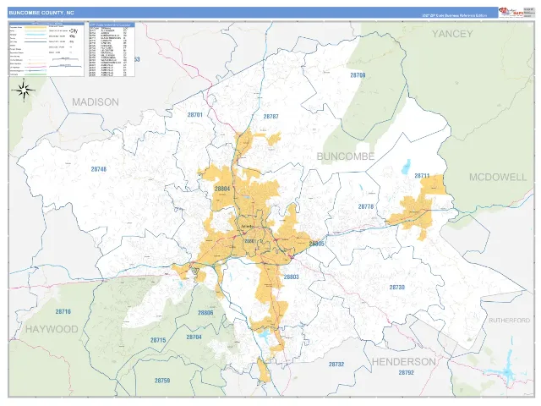Screen dimensions: 541x406
Task: Click ZIP code label 28732
Action: (336, 365)
